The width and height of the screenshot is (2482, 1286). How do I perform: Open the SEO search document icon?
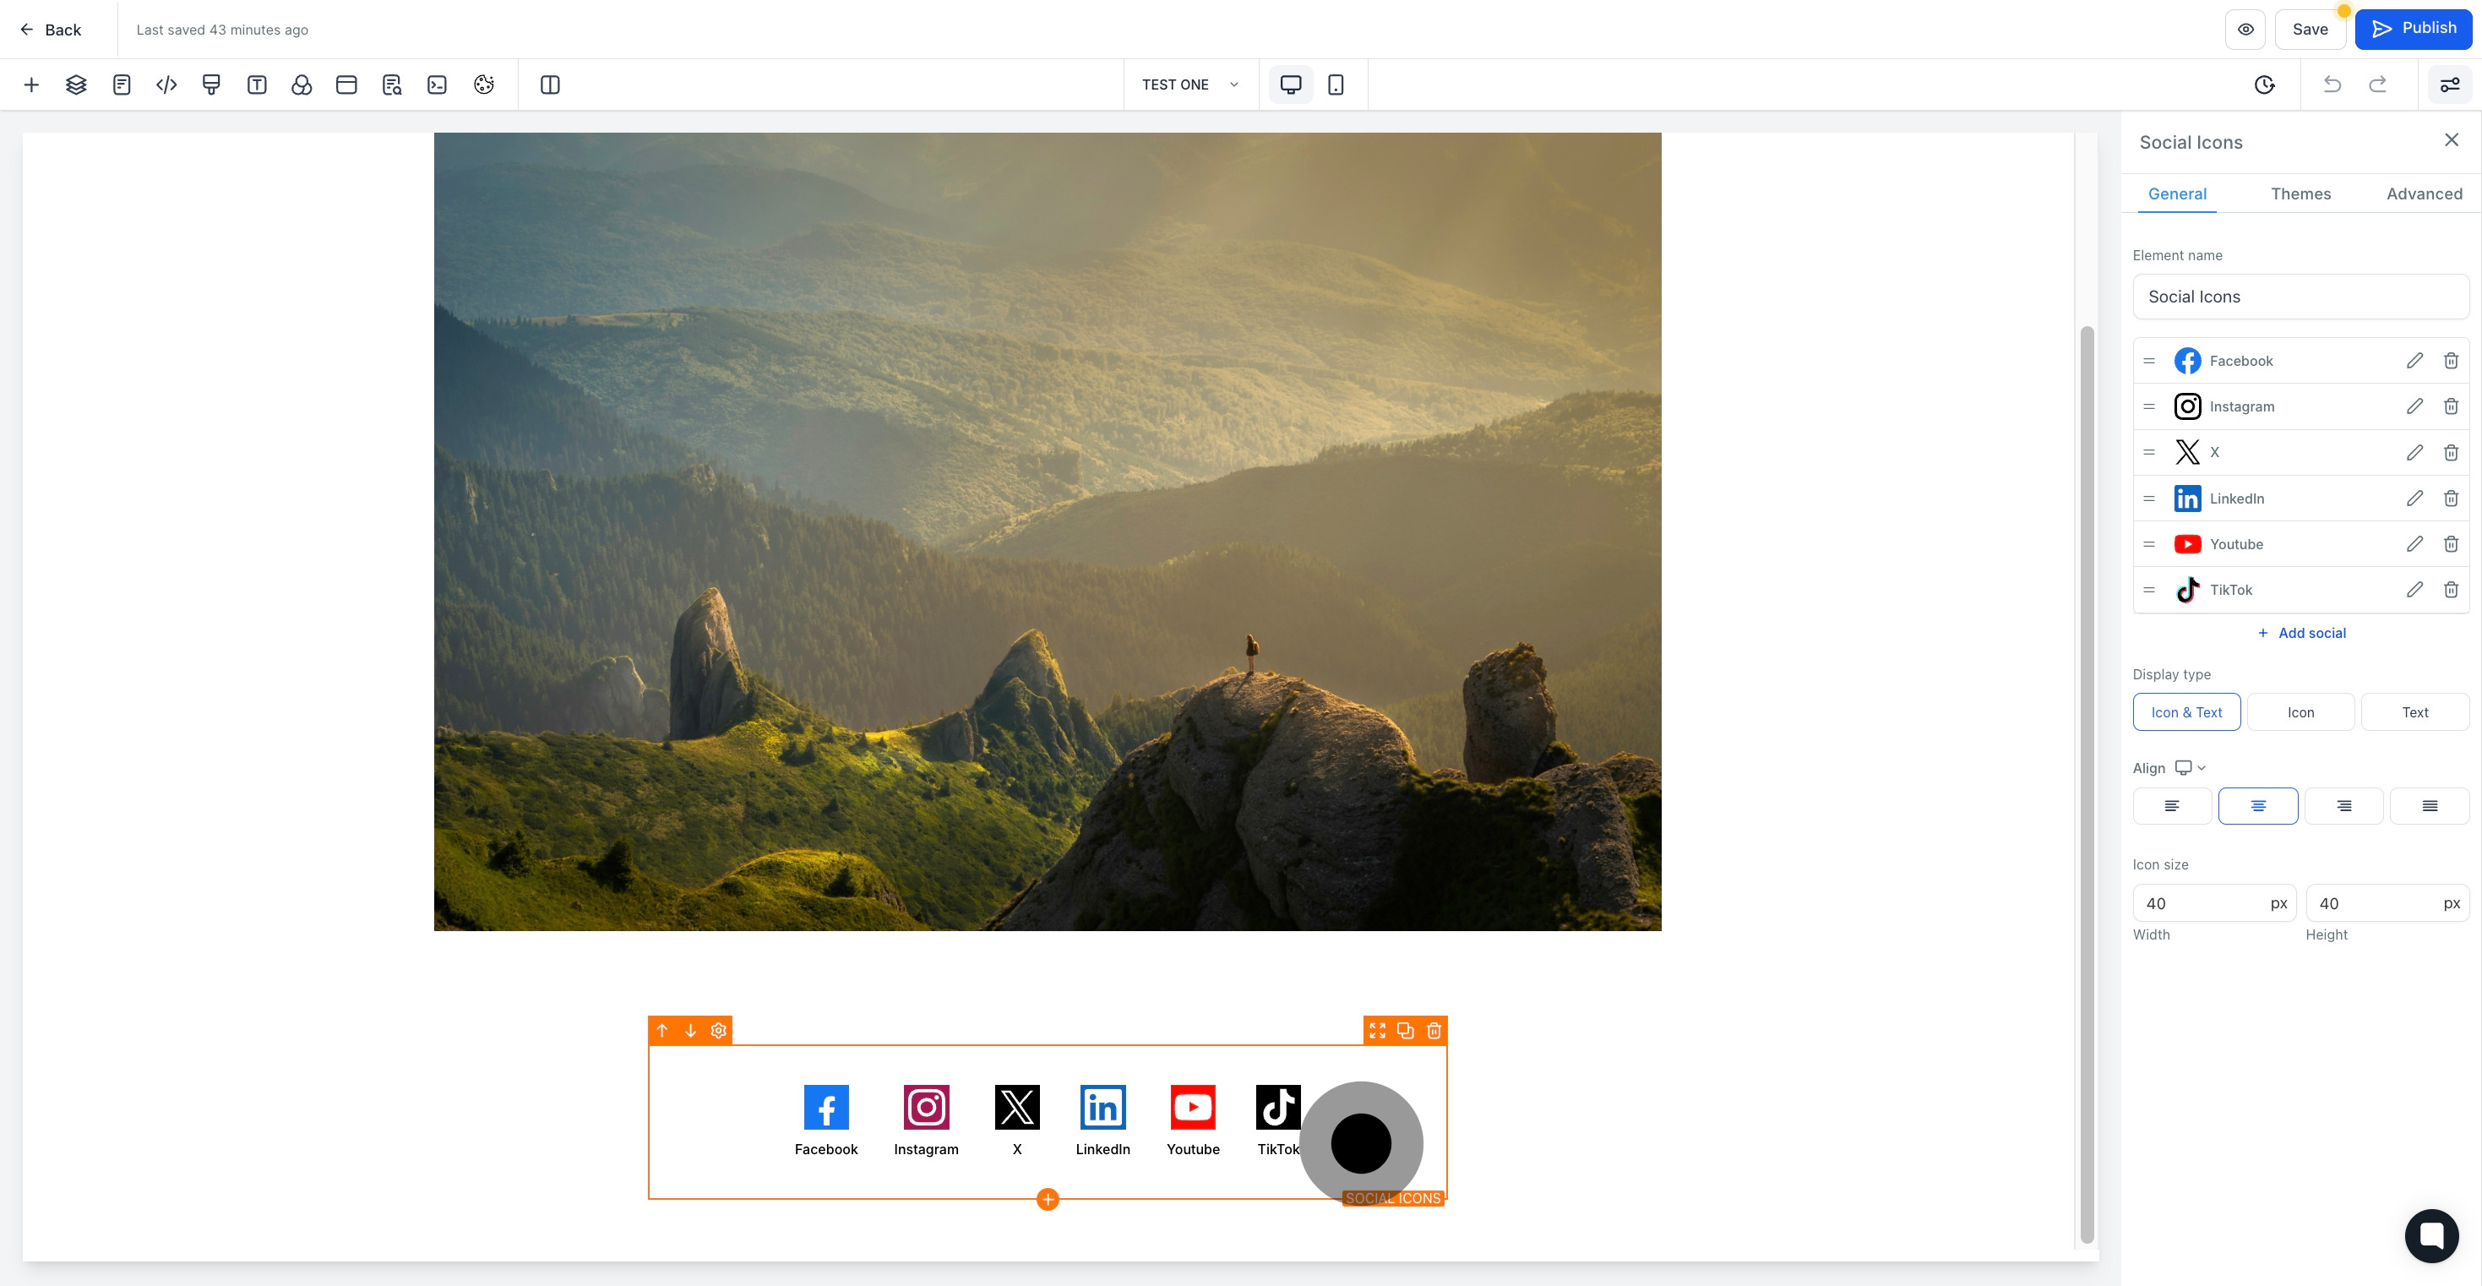391,84
